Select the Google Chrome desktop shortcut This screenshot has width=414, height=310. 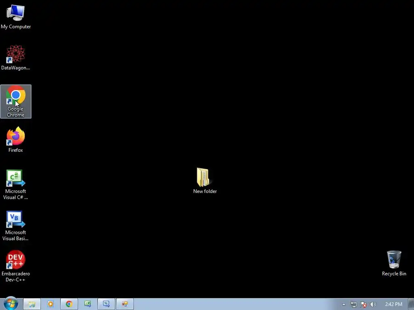(x=16, y=101)
